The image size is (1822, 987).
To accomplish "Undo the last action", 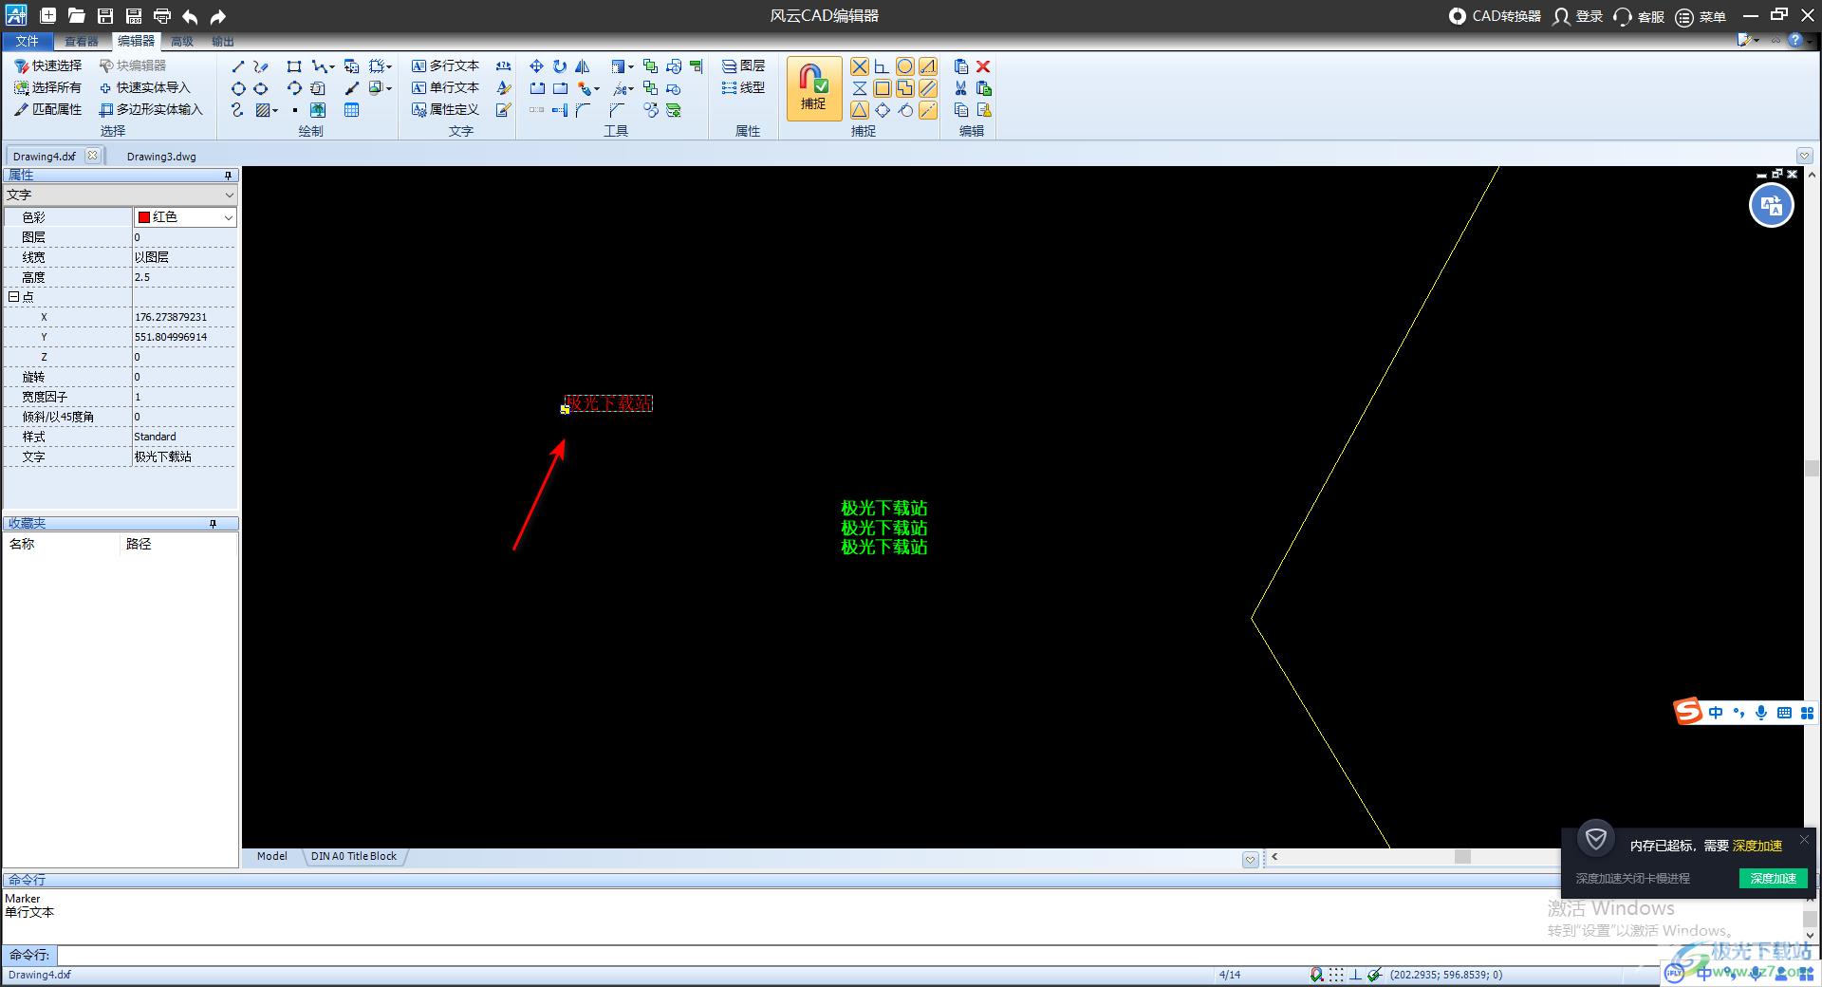I will click(190, 16).
